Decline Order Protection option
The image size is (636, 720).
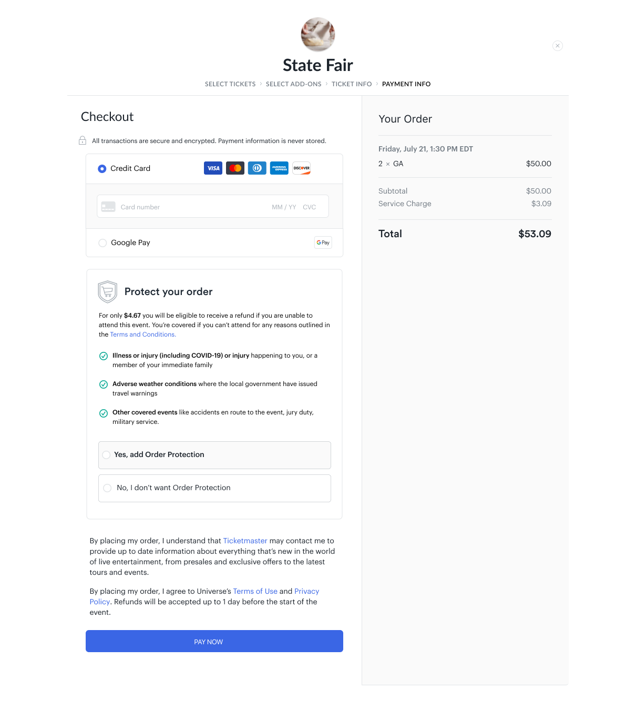click(108, 488)
